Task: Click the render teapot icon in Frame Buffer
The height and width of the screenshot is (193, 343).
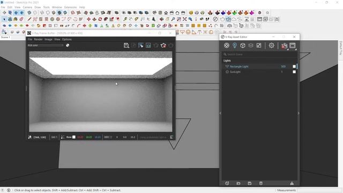Action: (x=163, y=45)
